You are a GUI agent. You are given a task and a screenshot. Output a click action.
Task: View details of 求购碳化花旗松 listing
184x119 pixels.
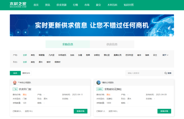tap(164, 111)
